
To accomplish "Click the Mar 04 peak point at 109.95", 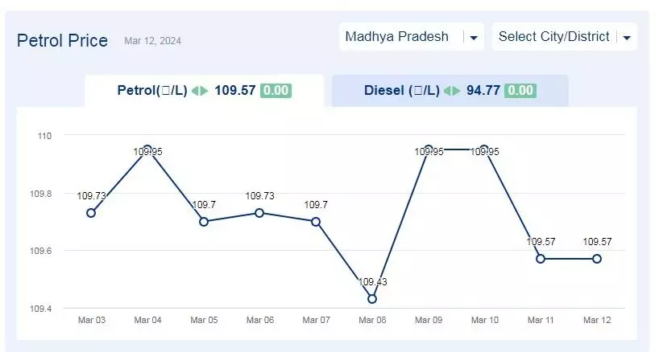I will 147,149.
